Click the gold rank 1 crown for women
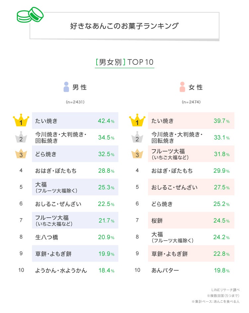This screenshot has width=249, height=313. point(137,121)
